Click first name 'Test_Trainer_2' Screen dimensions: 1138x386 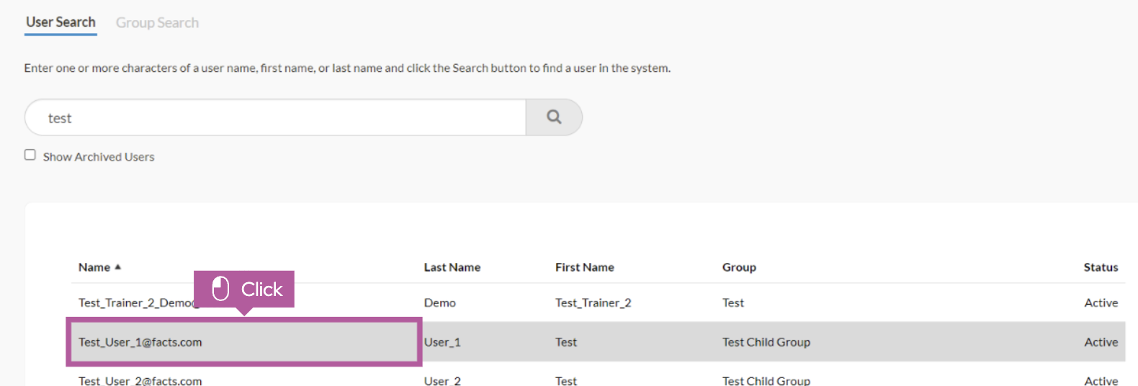point(593,303)
